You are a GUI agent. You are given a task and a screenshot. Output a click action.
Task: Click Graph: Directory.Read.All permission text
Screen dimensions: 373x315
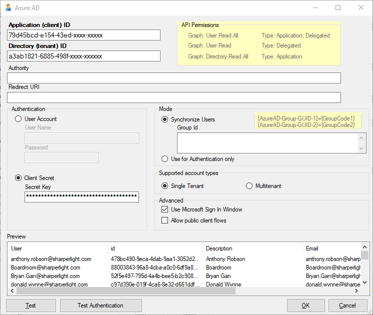click(218, 56)
